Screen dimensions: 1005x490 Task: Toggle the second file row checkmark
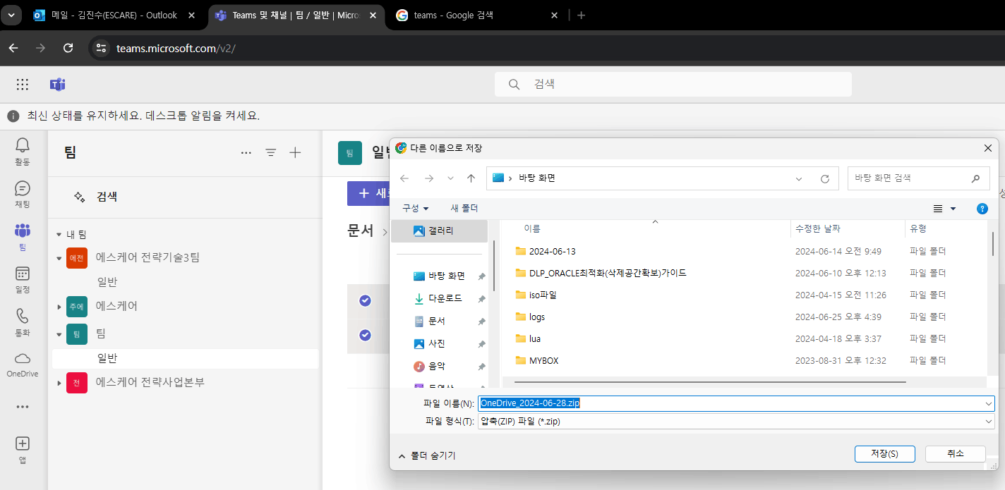pyautogui.click(x=365, y=335)
